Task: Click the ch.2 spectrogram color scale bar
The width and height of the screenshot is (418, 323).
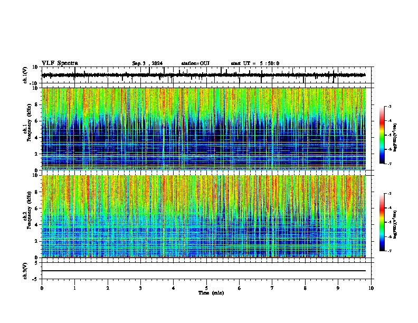Action: click(382, 222)
